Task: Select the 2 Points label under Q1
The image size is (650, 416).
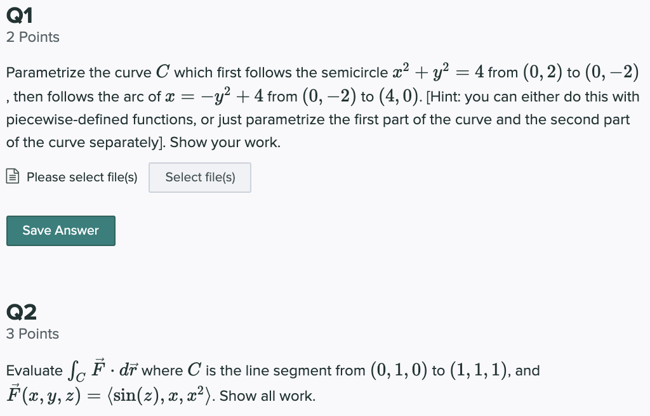Action: (32, 37)
